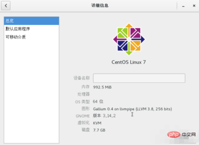Click the 7.7 GB disk value
Viewport: 199px width, 145px height.
pos(99,130)
